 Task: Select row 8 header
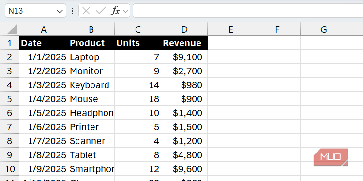(x=10, y=141)
